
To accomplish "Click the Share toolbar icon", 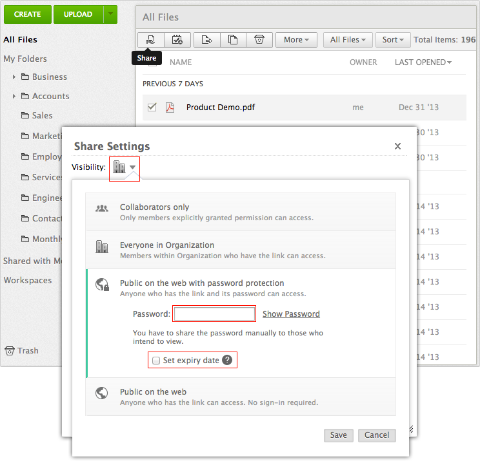I will 150,40.
